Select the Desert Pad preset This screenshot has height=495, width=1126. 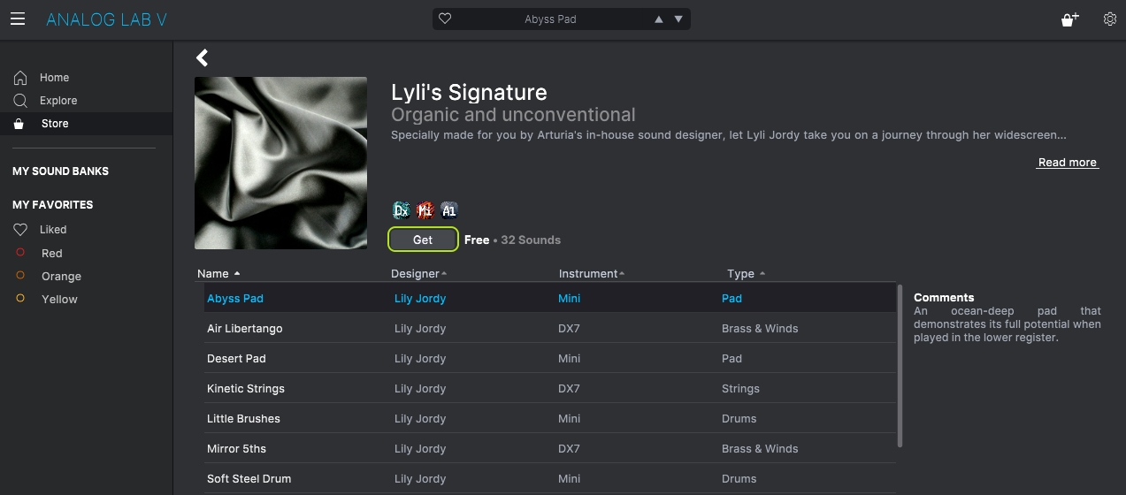tap(236, 359)
